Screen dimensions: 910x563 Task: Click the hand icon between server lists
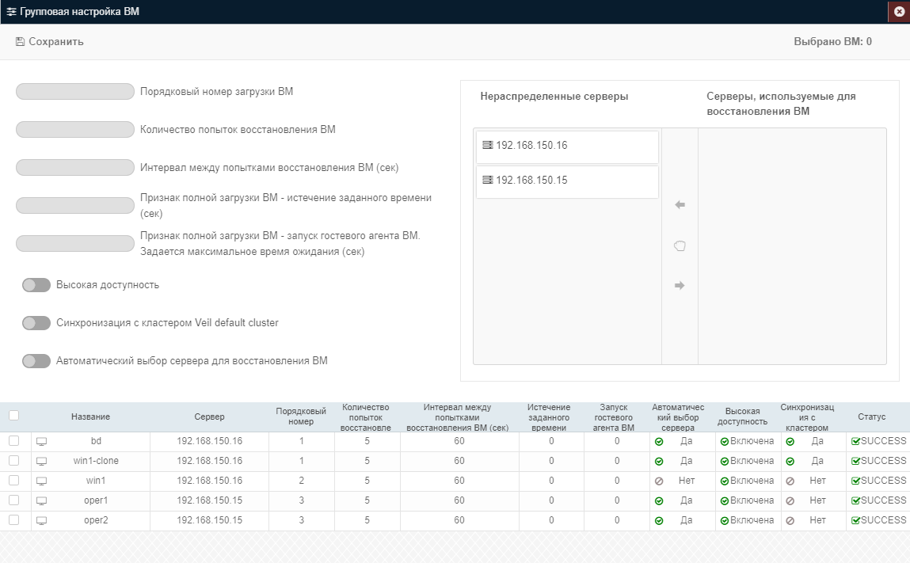pyautogui.click(x=680, y=245)
